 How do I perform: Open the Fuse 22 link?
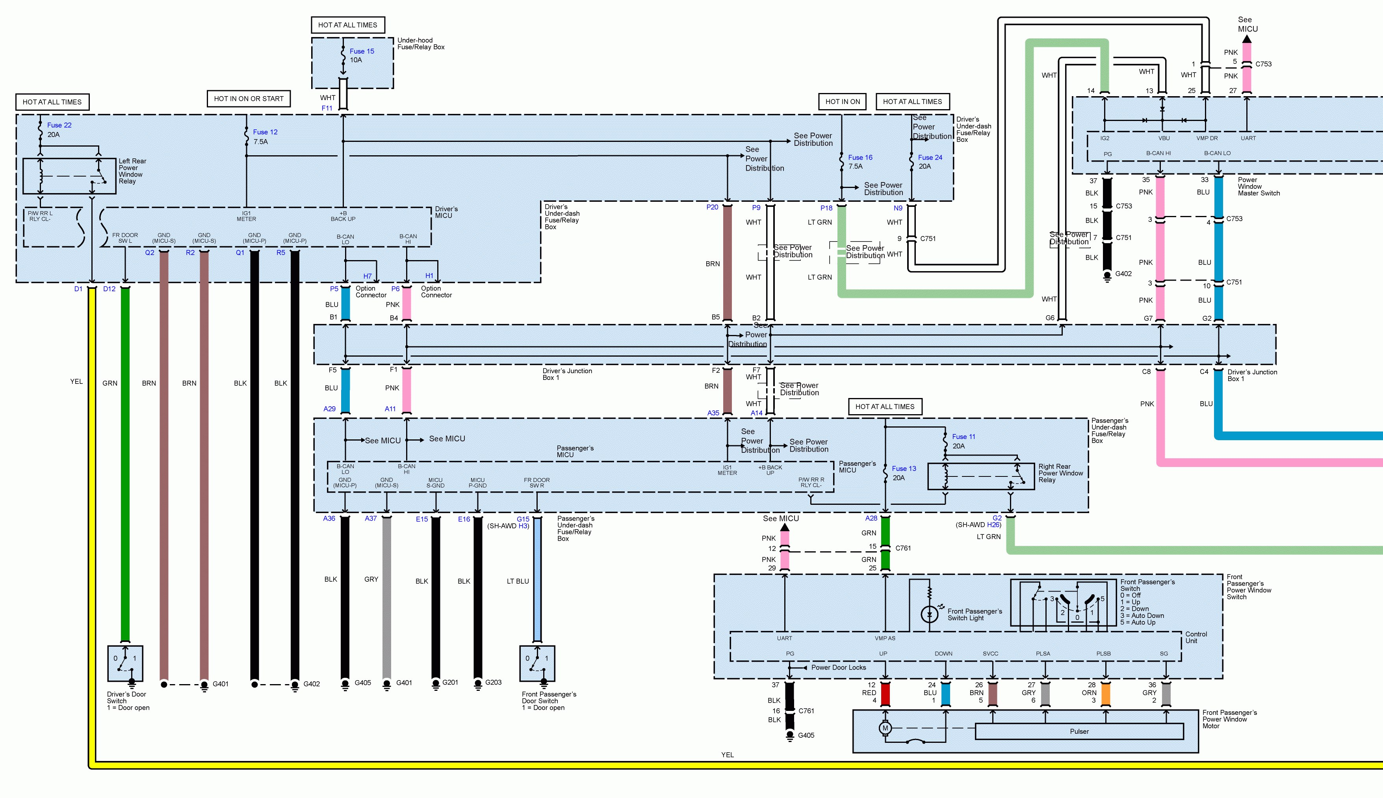59,125
